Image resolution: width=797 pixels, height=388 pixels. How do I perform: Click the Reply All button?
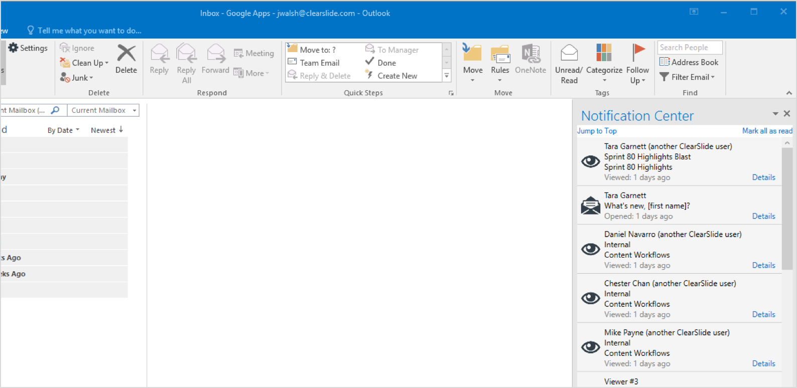pyautogui.click(x=186, y=64)
